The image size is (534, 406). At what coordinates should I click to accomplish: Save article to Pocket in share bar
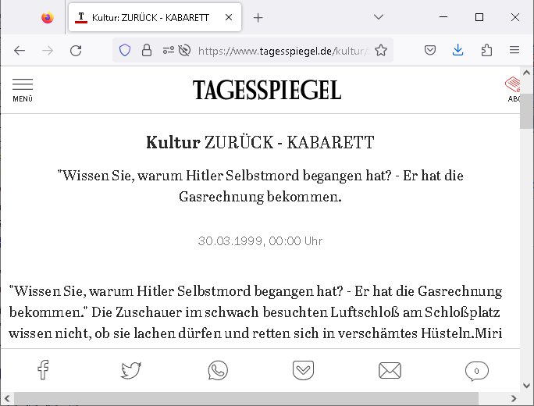(x=303, y=370)
